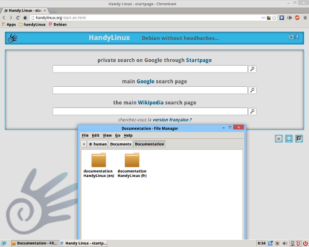Click the Startpage search input field
The height and width of the screenshot is (247, 309).
point(150,69)
